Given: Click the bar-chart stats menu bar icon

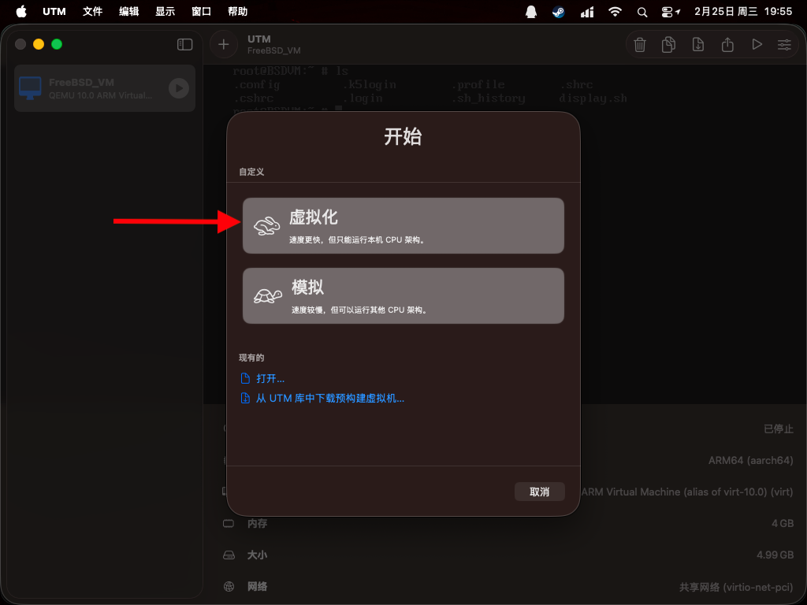Looking at the screenshot, I should click(586, 12).
